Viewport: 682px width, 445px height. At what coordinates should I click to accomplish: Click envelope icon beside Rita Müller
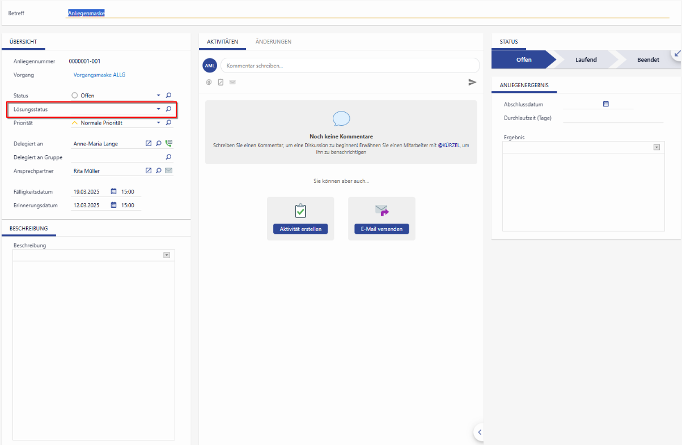click(168, 170)
